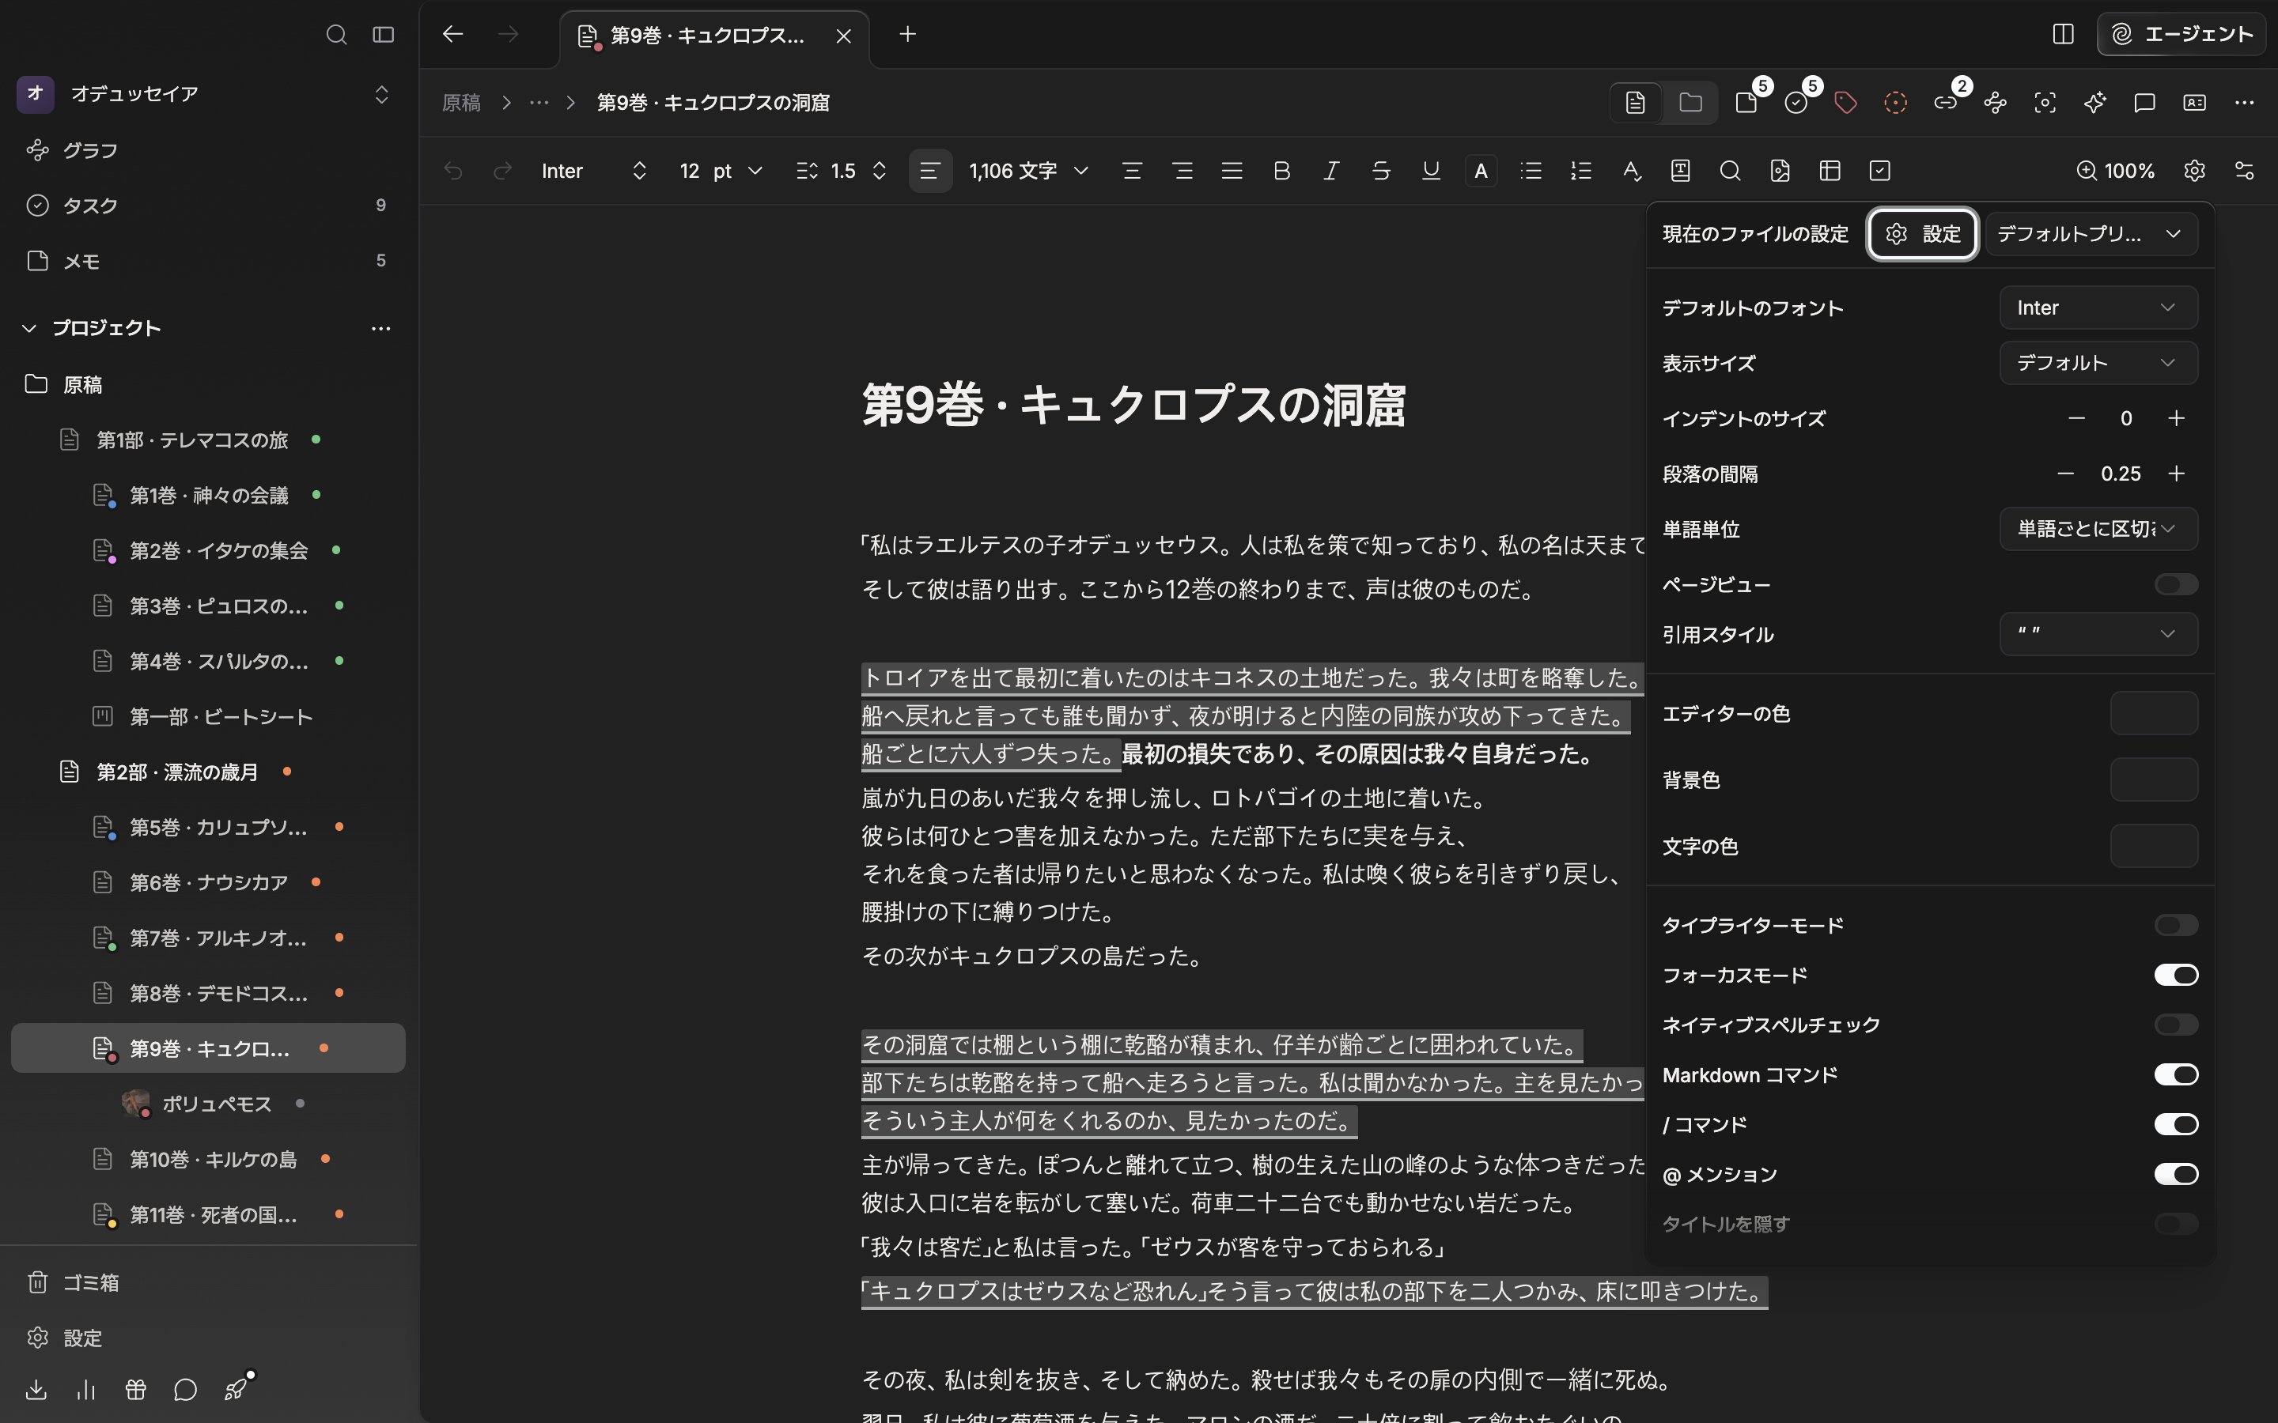Click 原稿 in the breadcrumb
The height and width of the screenshot is (1423, 2278).
461,103
